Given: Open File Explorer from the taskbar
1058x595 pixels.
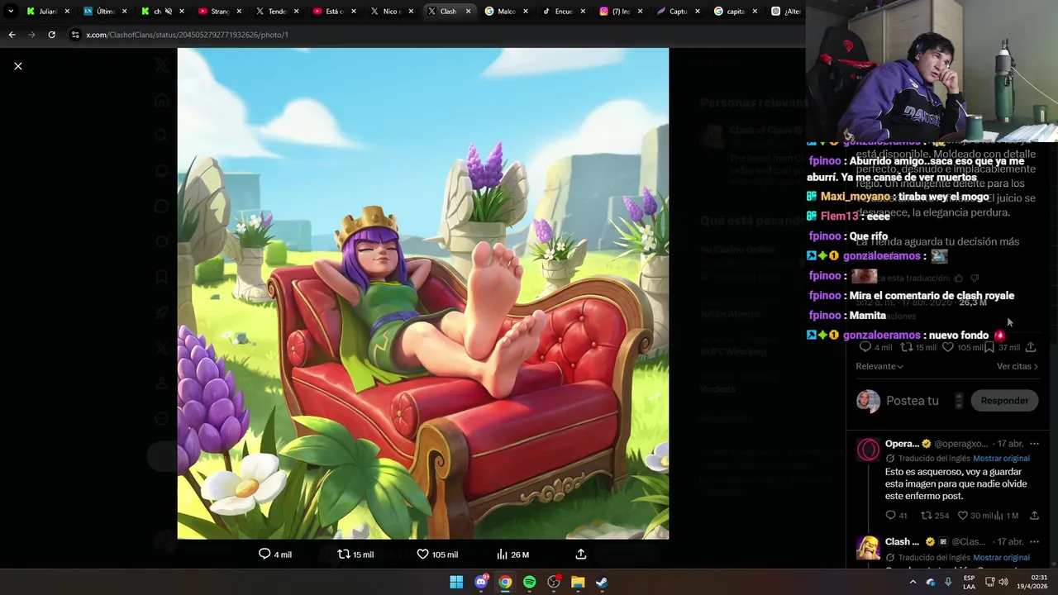Looking at the screenshot, I should point(578,582).
